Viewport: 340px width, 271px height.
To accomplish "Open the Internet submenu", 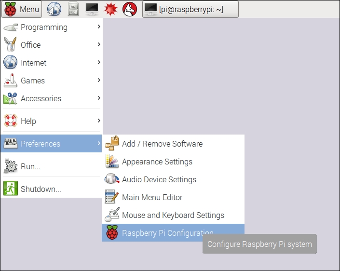I will 52,63.
